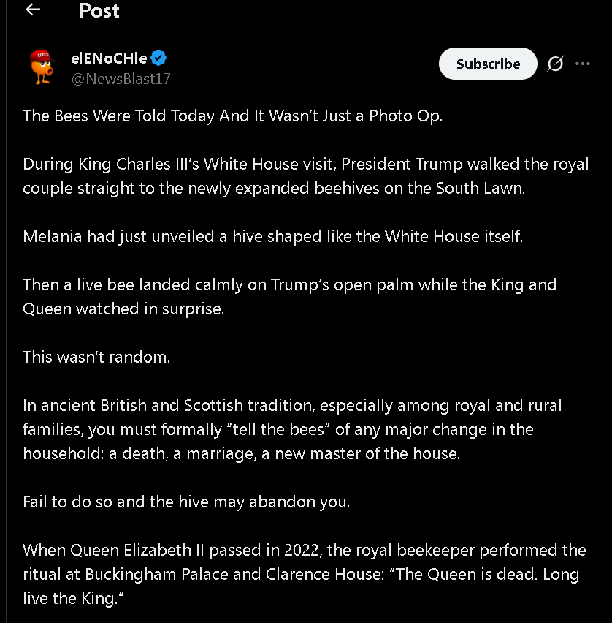The width and height of the screenshot is (612, 623).
Task: Click the line starting 'During King Charles III's'
Action: click(305, 164)
